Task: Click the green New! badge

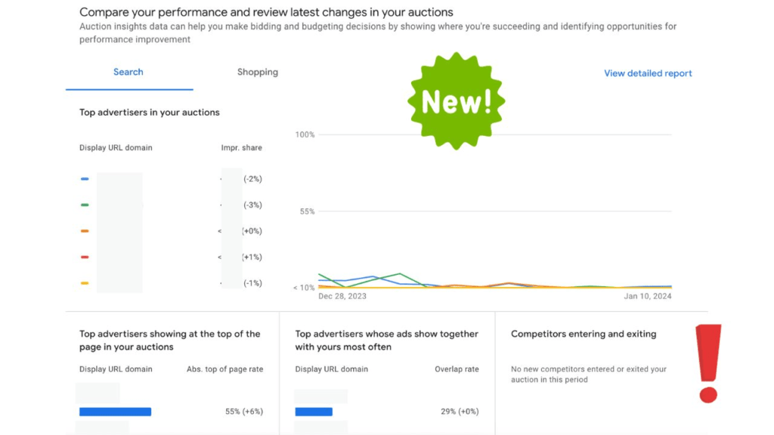Action: click(455, 100)
